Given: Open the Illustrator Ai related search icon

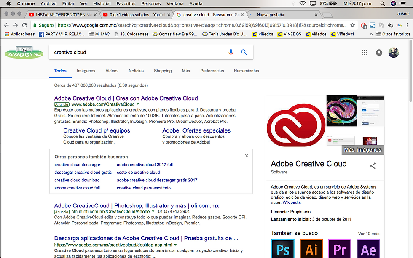Looking at the screenshot, I should point(311,249).
